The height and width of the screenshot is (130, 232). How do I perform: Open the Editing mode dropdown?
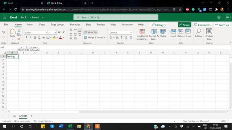click(x=159, y=25)
